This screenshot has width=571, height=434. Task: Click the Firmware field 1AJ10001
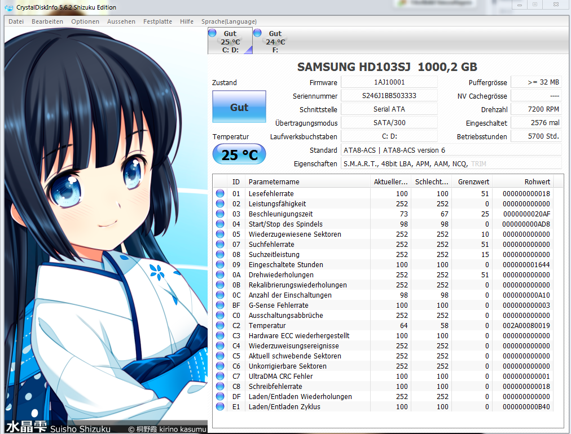point(389,82)
